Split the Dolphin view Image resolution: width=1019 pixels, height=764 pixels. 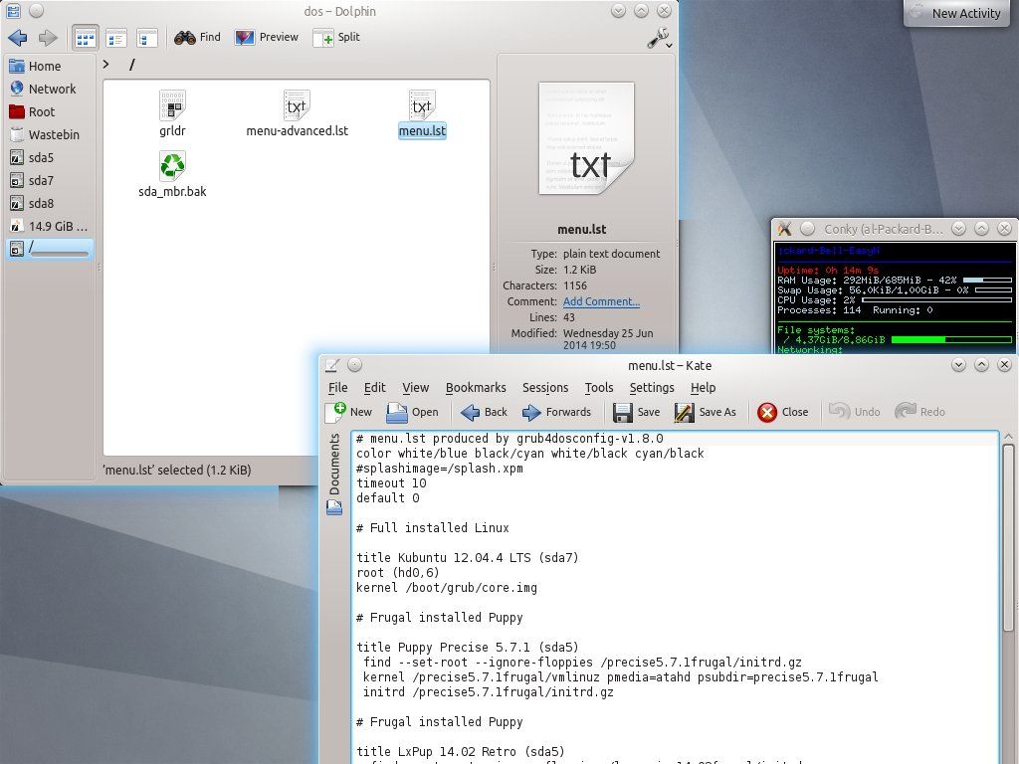[336, 37]
